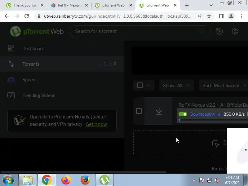The image size is (248, 186).
Task: Click the µTorrent taskbar icon
Action: pyautogui.click(x=104, y=180)
